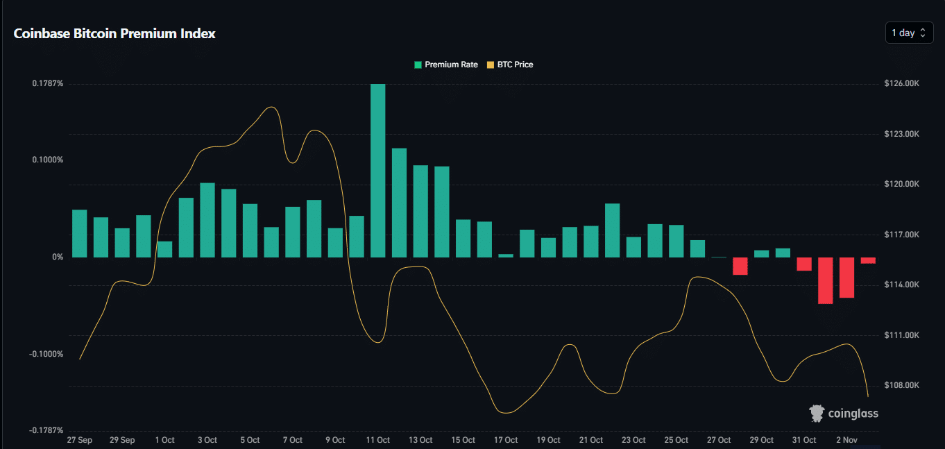Click the $108.00K price axis label

(x=902, y=385)
